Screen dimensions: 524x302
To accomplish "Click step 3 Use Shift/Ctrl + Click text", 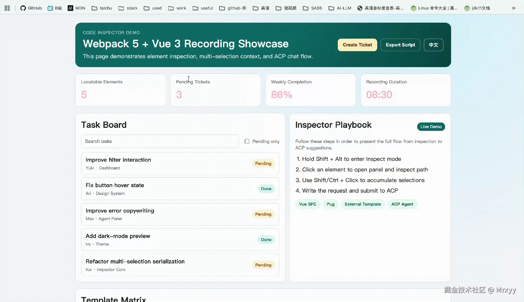I will pyautogui.click(x=363, y=180).
